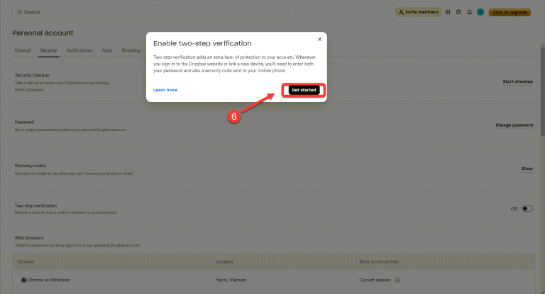This screenshot has height=294, width=545.
Task: Toggle the two-step verification switch
Action: point(527,208)
